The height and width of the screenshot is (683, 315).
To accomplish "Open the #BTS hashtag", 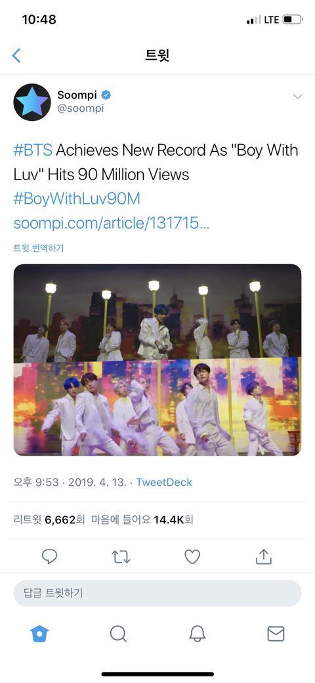I will (x=33, y=151).
